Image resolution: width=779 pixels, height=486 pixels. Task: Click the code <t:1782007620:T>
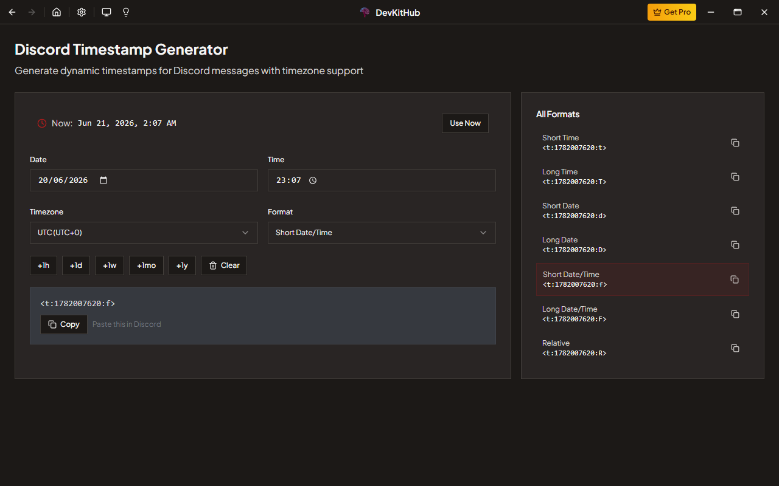click(575, 182)
